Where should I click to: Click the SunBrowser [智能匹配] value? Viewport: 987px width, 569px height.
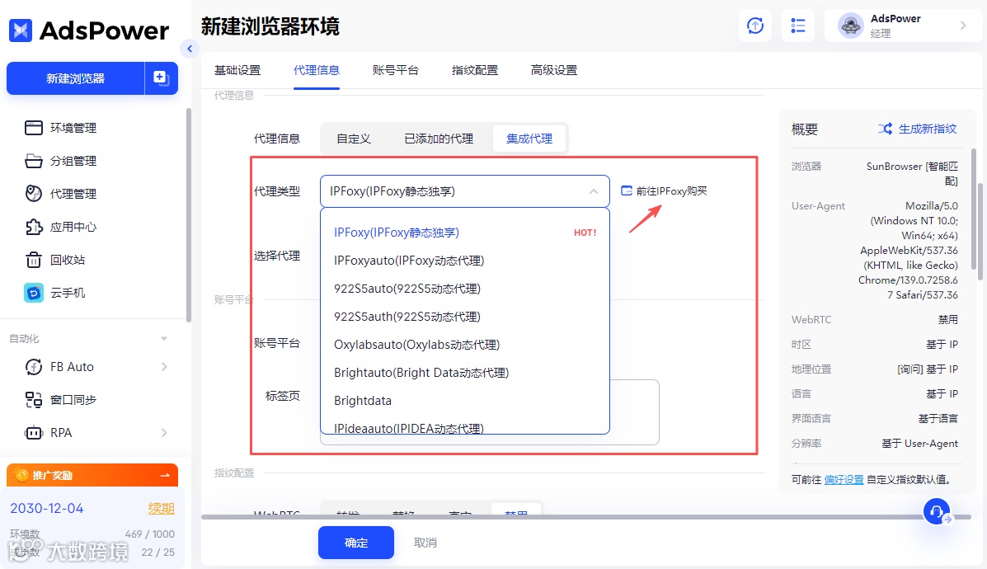click(x=912, y=173)
